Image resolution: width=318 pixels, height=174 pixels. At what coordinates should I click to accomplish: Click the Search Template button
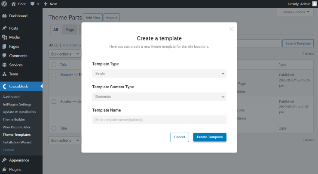click(x=298, y=43)
